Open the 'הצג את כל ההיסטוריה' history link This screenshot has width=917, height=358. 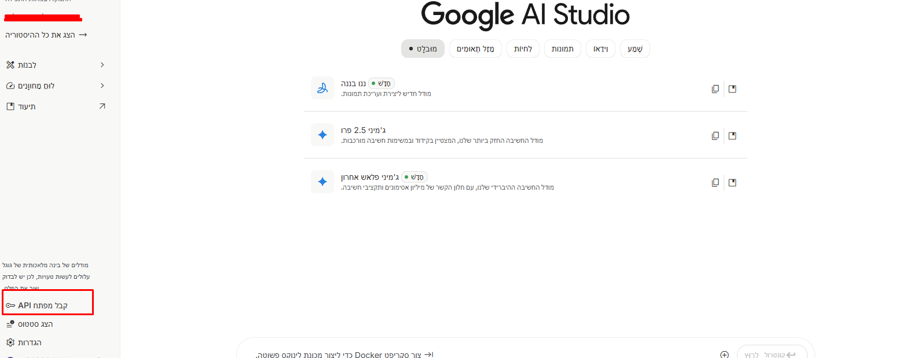(x=46, y=35)
